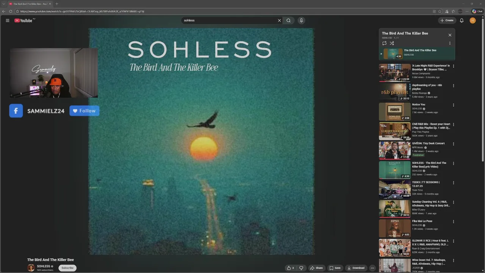Toggle loop playlist
This screenshot has height=273, width=485.
coord(384,43)
